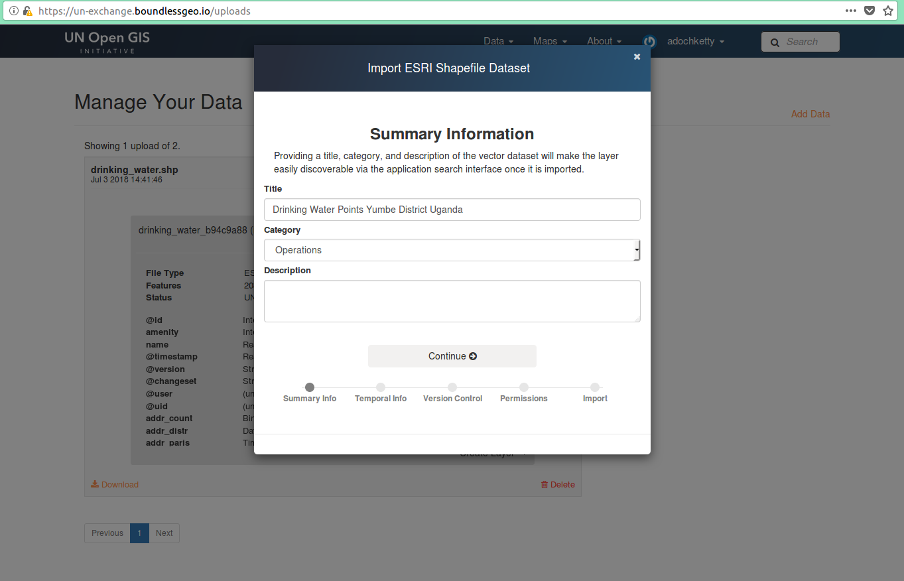Viewport: 904px width, 581px height.
Task: Click the Pocket save icon in address bar
Action: pos(870,11)
